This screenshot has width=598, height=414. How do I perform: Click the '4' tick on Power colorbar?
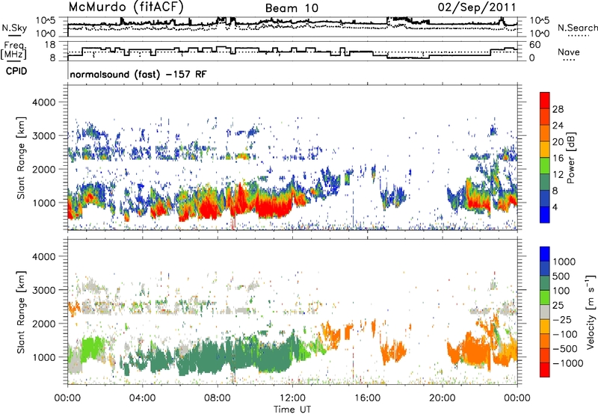point(555,207)
